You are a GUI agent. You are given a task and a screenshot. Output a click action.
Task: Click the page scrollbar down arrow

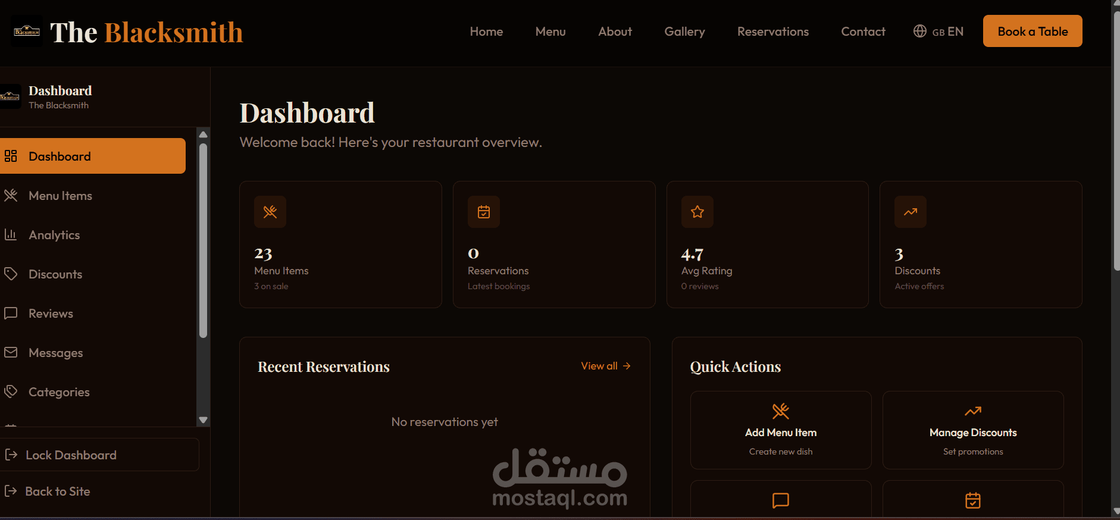click(x=1116, y=512)
